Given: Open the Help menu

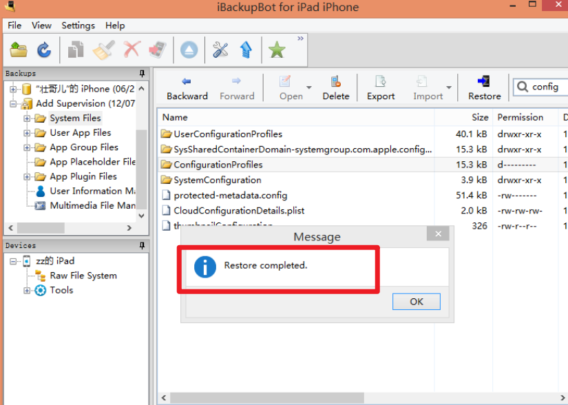Looking at the screenshot, I should tap(115, 25).
